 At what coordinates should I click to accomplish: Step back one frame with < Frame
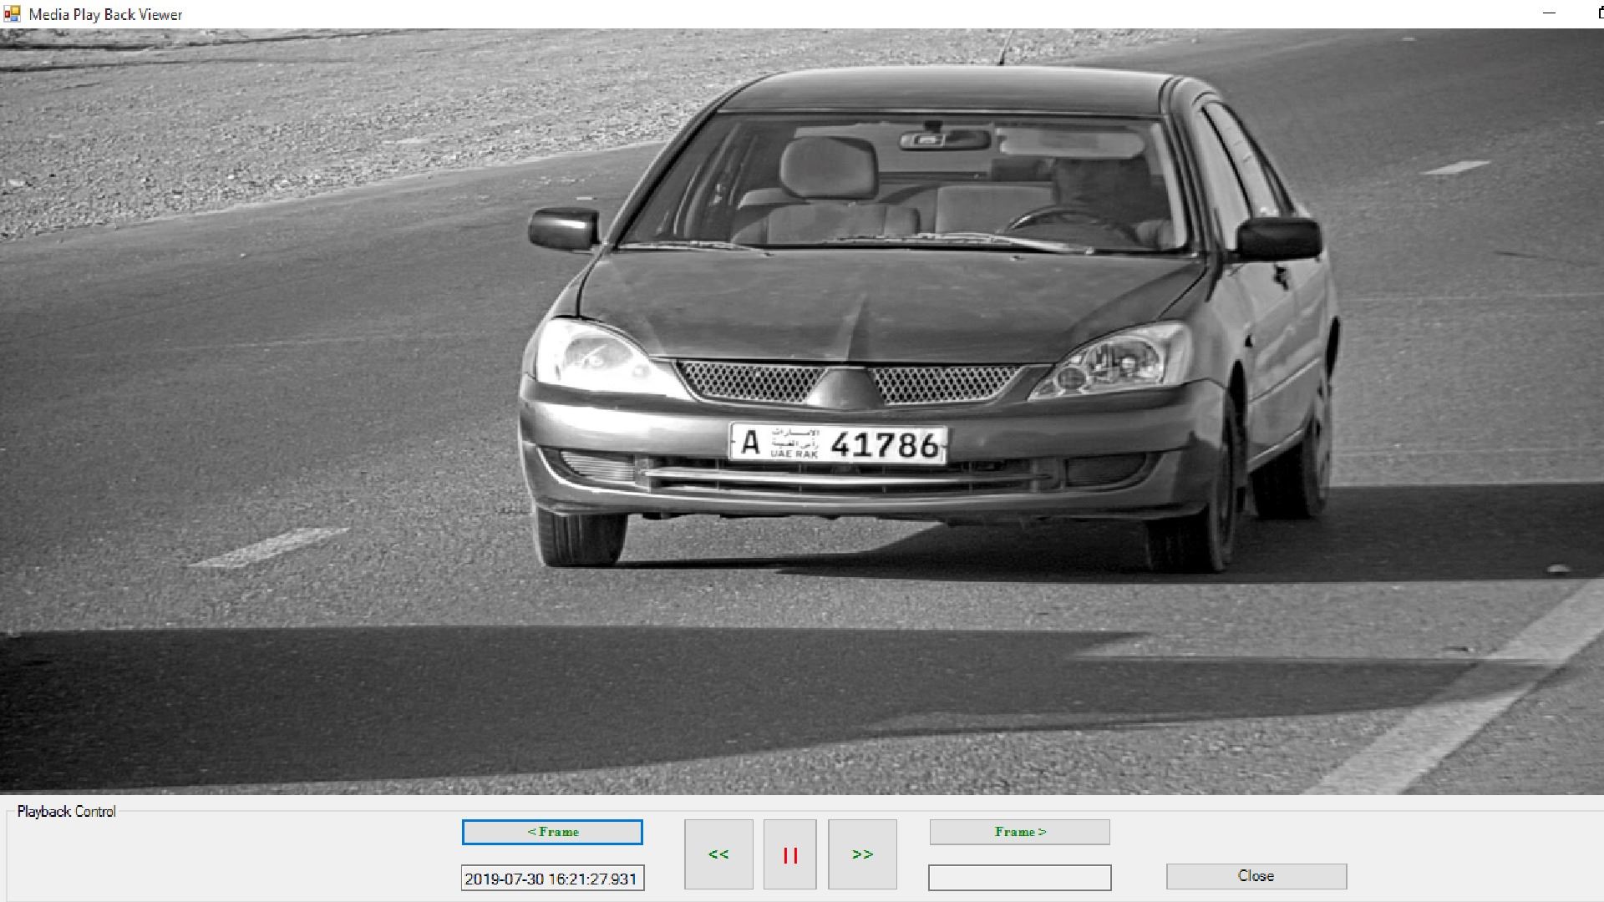(x=552, y=832)
